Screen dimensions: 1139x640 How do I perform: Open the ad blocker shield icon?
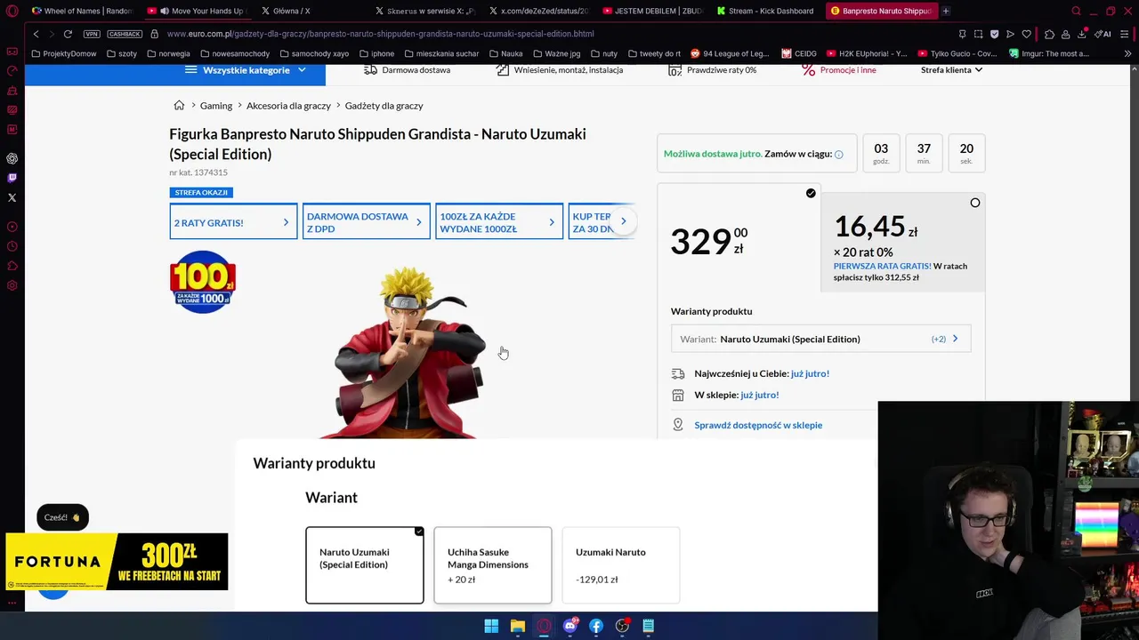pyautogui.click(x=994, y=34)
